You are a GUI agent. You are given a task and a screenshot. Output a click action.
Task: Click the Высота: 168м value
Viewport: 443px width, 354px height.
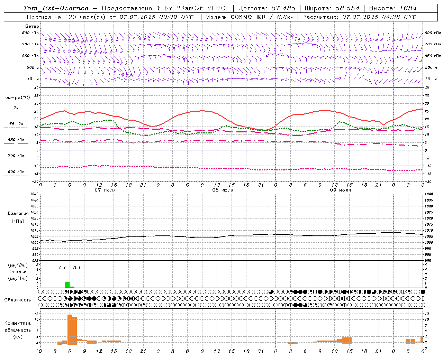coord(392,8)
